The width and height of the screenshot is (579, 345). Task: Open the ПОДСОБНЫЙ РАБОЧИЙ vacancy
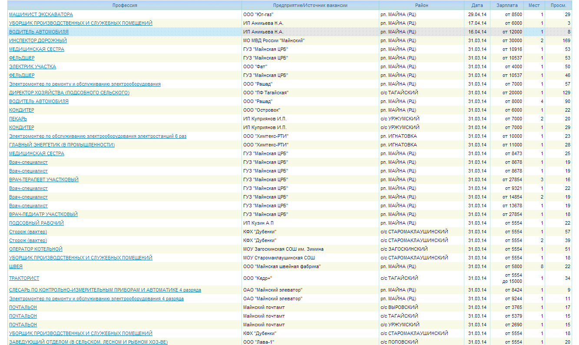coord(36,223)
